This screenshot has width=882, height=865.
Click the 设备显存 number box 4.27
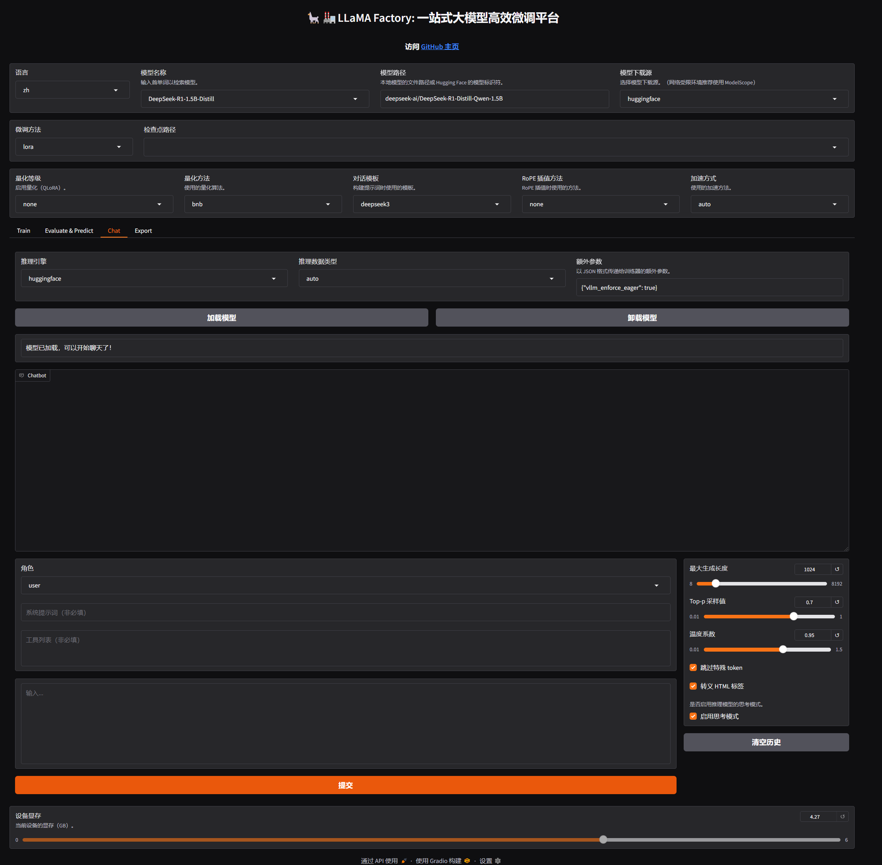tap(818, 816)
